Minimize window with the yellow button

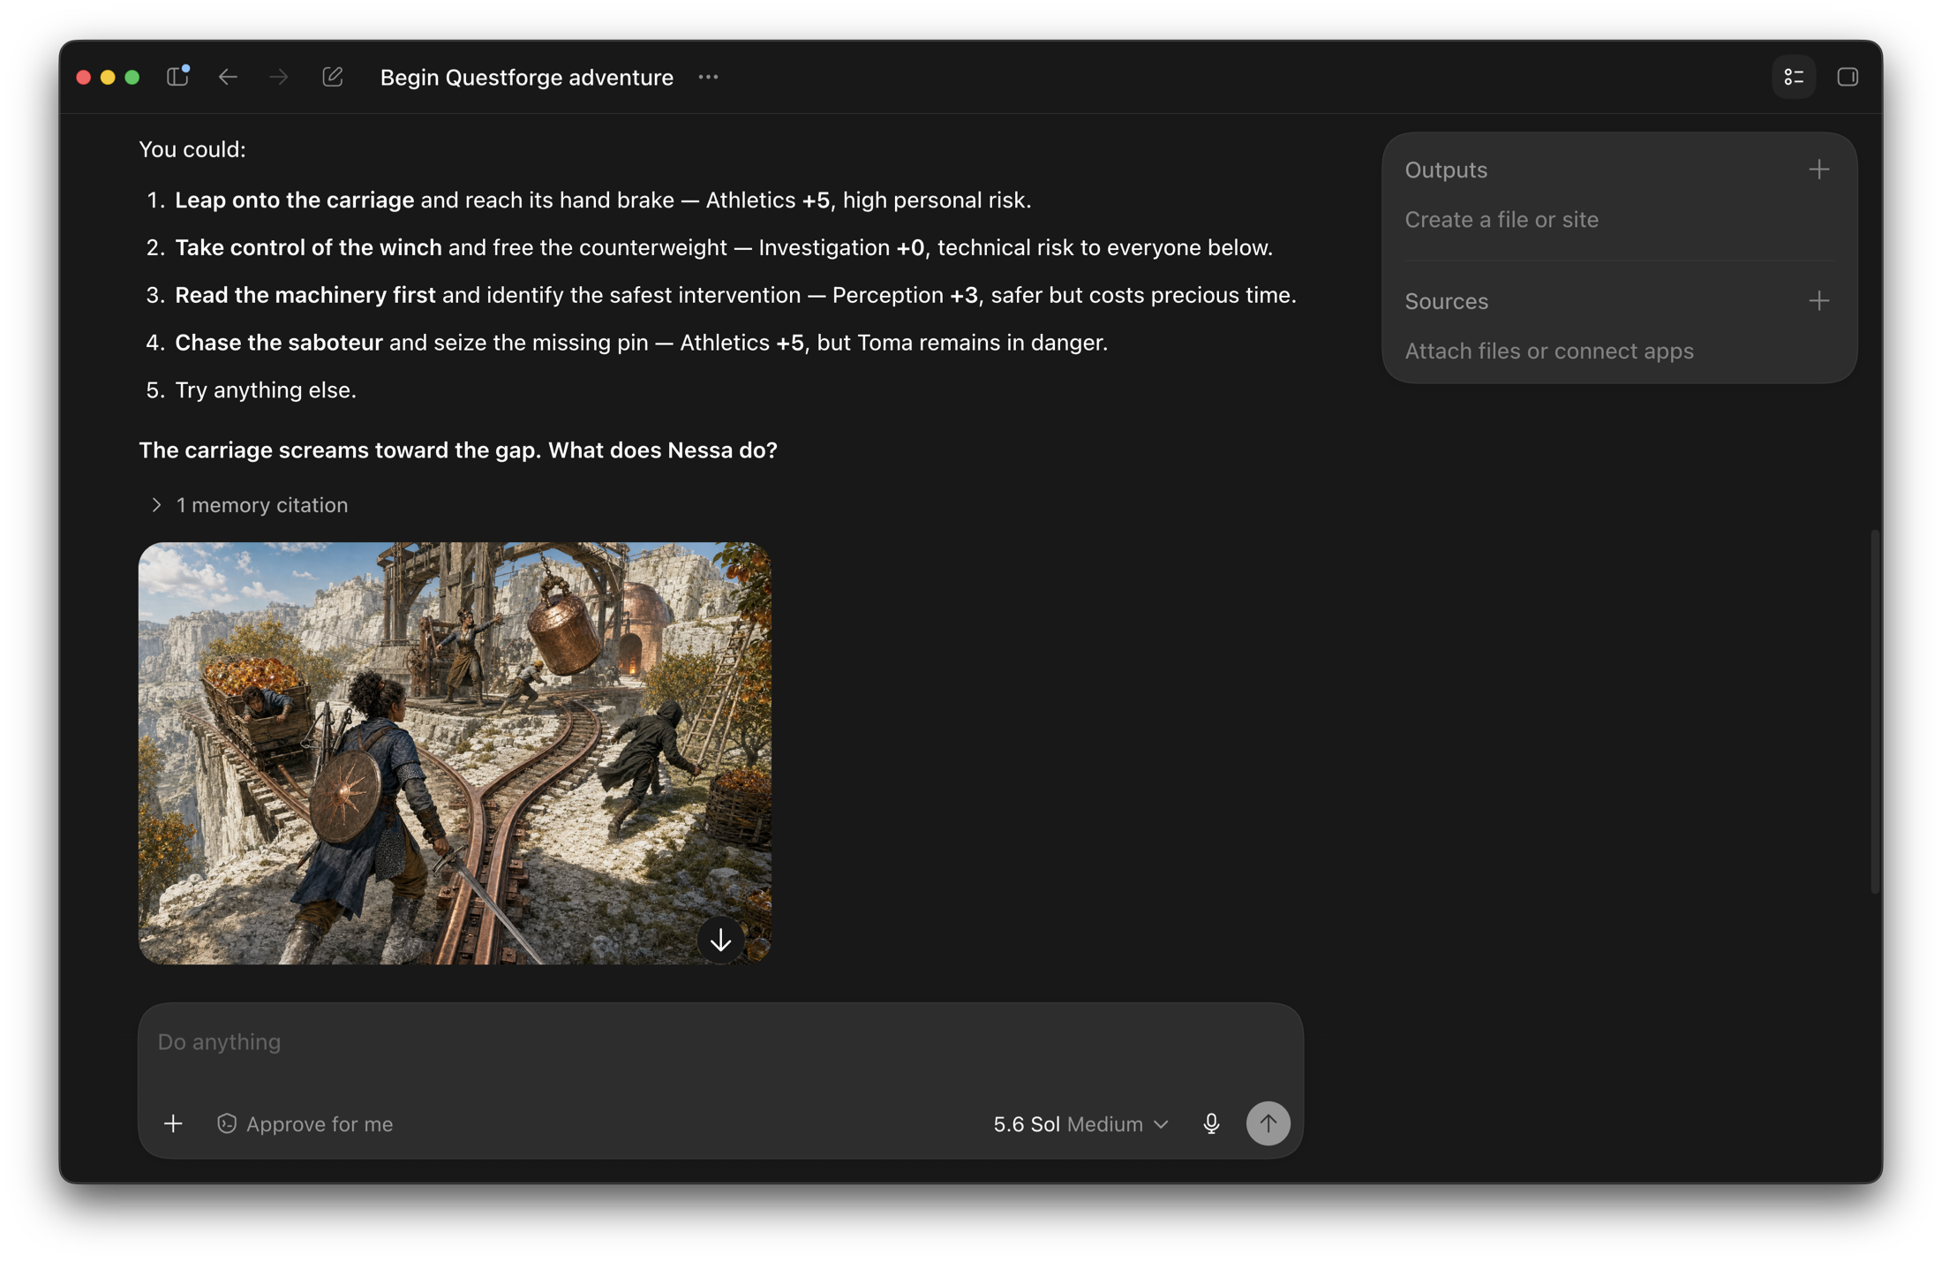click(x=108, y=77)
